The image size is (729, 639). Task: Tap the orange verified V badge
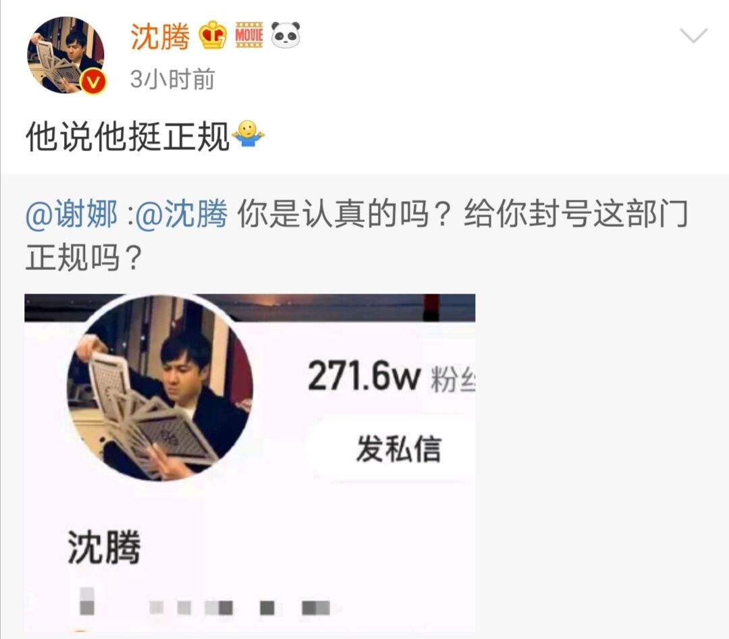point(93,82)
